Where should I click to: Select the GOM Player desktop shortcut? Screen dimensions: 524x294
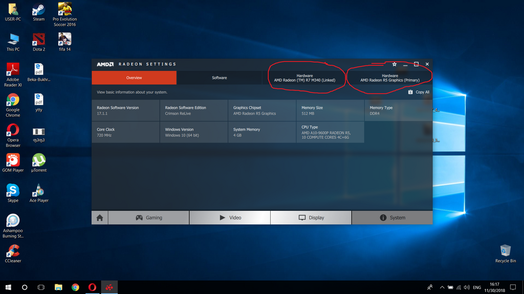point(13,163)
